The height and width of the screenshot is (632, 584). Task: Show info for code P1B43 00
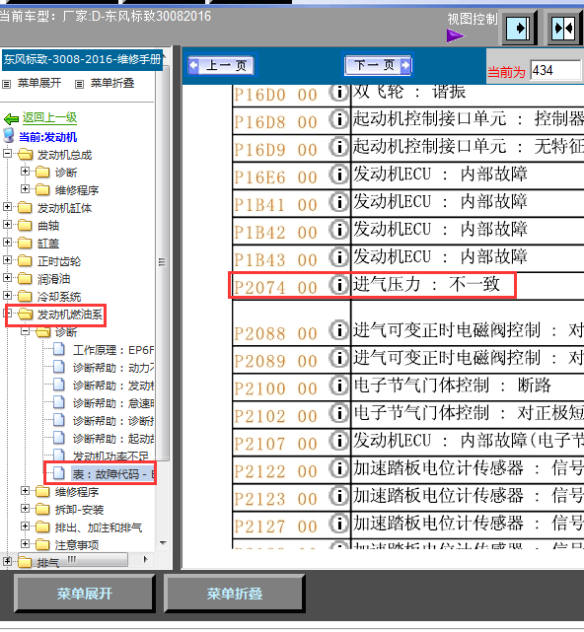(339, 257)
